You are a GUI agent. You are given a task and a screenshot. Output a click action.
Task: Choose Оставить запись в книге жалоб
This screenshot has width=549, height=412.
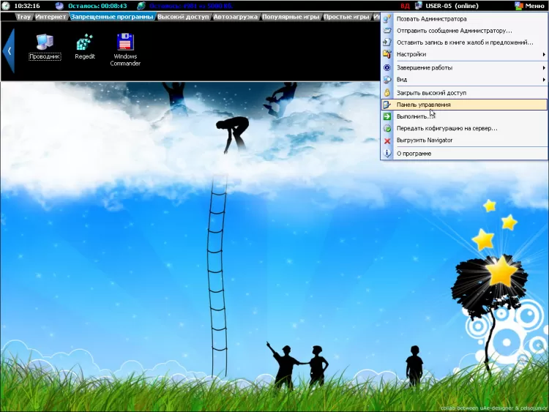coord(464,42)
